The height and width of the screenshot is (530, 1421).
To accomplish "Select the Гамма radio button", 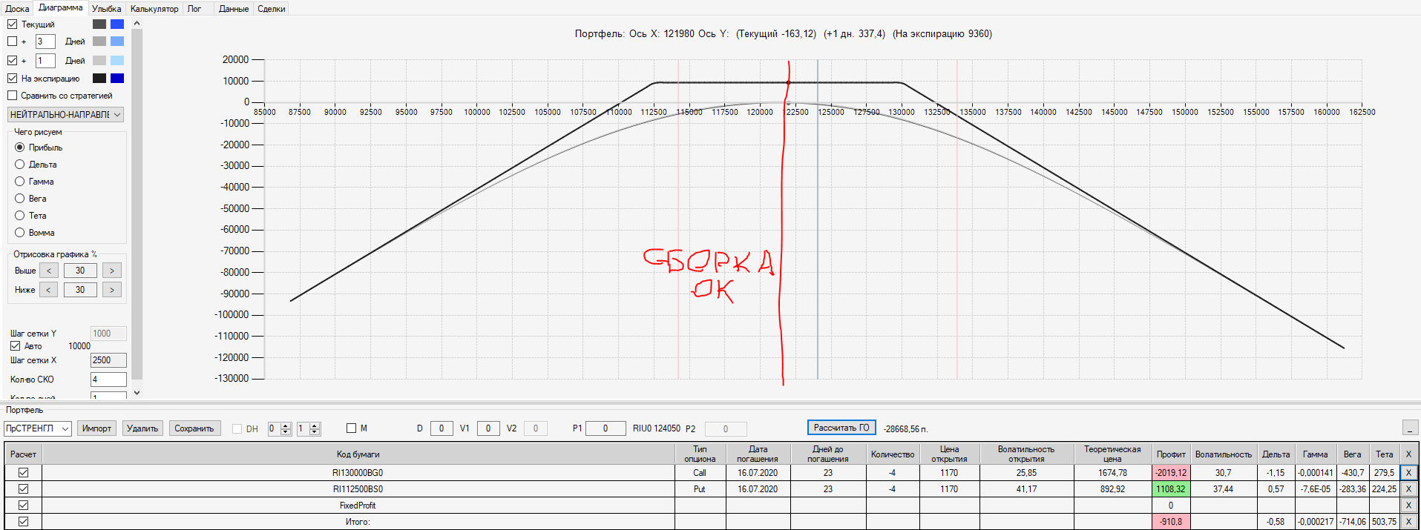I will [x=20, y=182].
